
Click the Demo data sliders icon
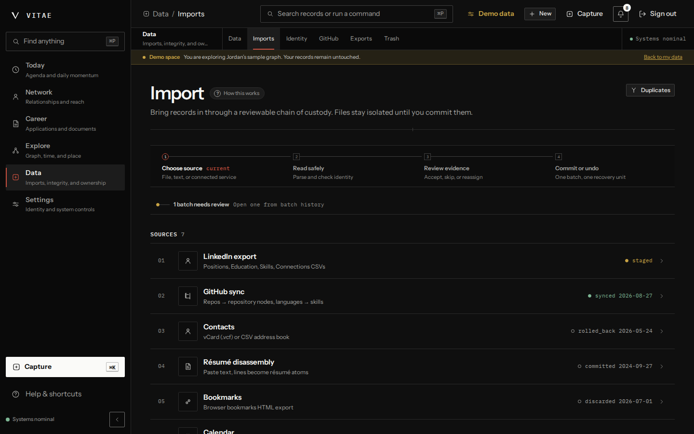(x=471, y=14)
